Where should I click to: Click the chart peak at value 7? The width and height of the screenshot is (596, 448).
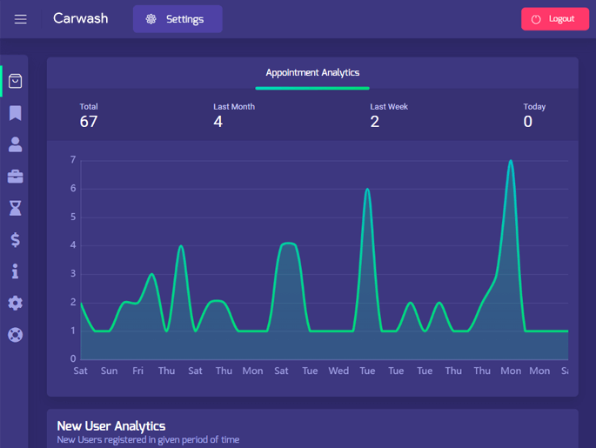click(511, 161)
